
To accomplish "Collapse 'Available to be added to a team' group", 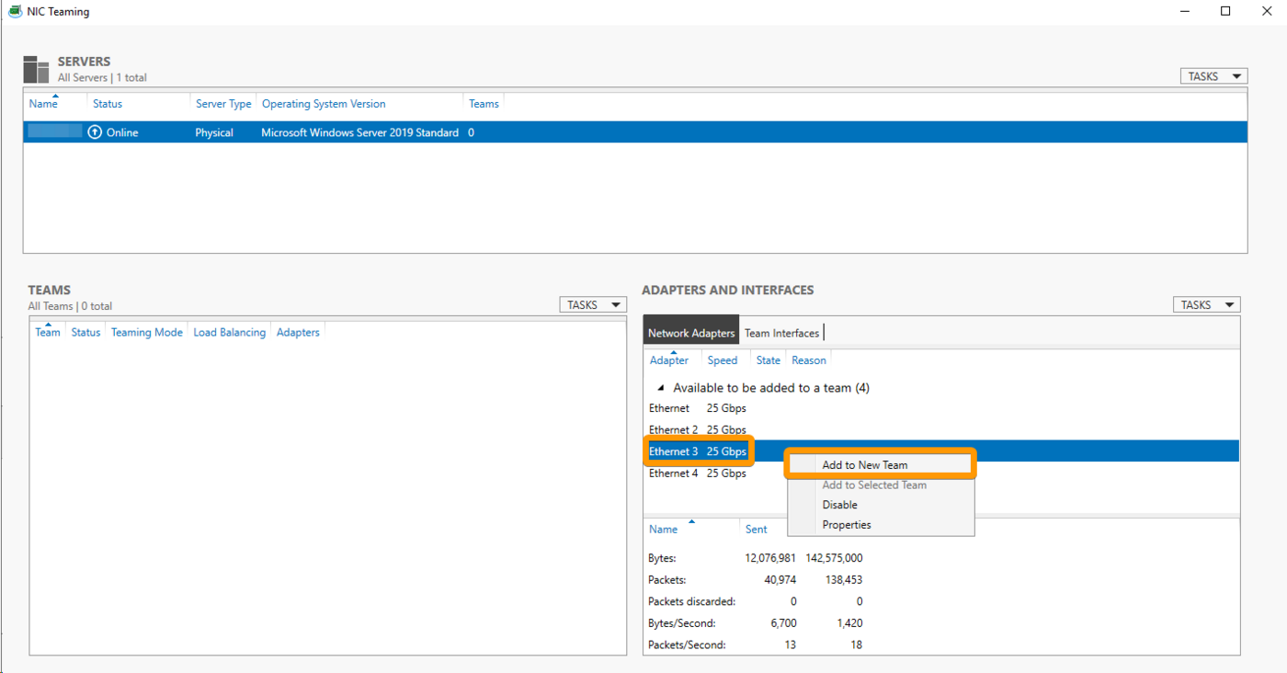I will [661, 388].
